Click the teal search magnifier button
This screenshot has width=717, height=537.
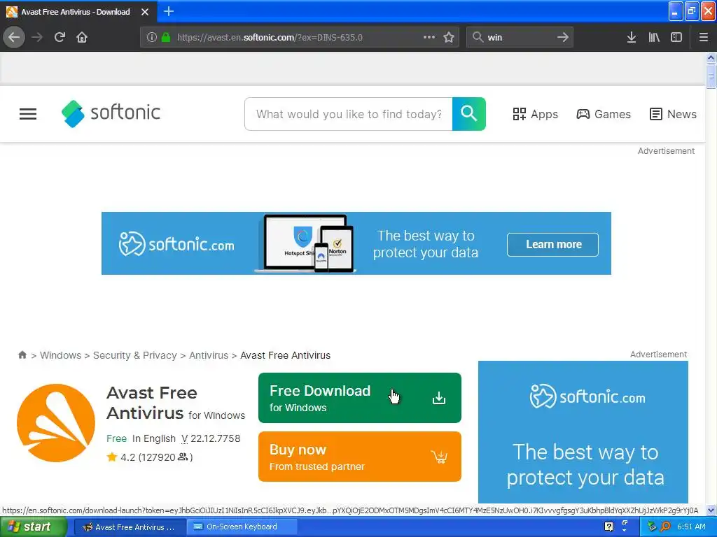pyautogui.click(x=468, y=114)
